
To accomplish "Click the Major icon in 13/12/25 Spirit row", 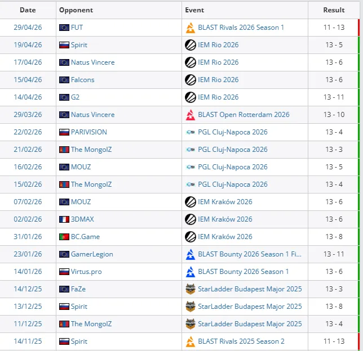I will (x=191, y=307).
